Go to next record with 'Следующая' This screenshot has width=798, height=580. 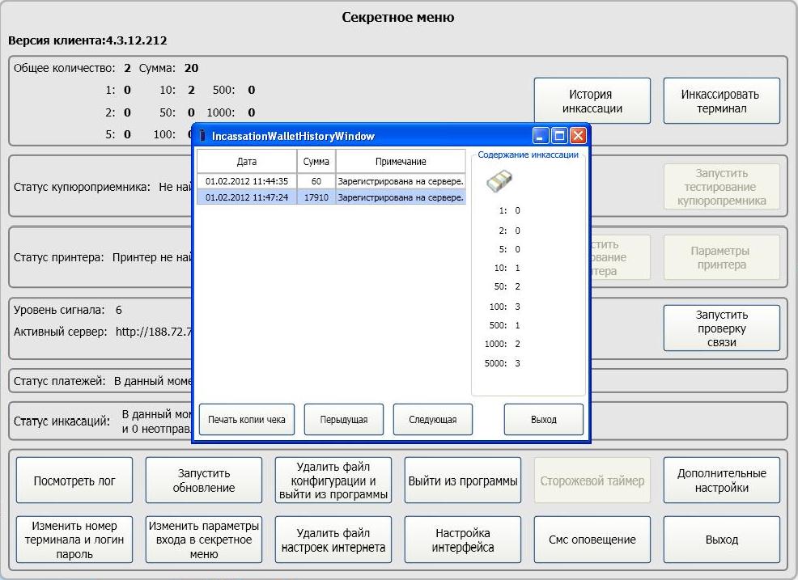(433, 420)
